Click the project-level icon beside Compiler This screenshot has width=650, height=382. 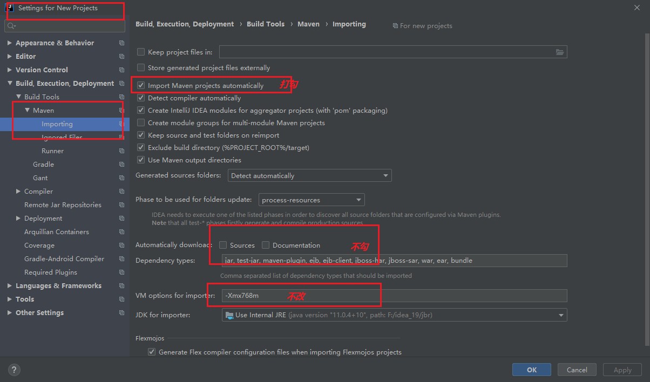tap(121, 192)
